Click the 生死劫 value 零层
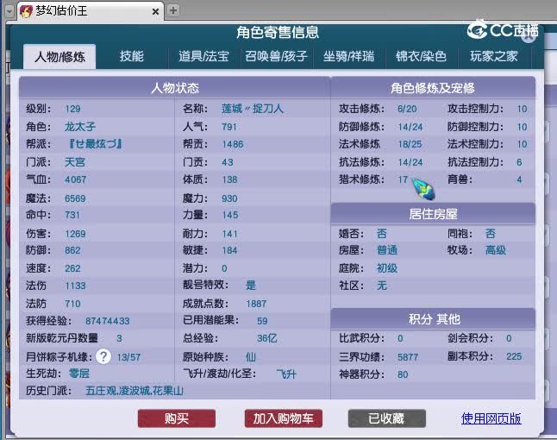Viewport: 557px width, 440px height. pyautogui.click(x=78, y=374)
